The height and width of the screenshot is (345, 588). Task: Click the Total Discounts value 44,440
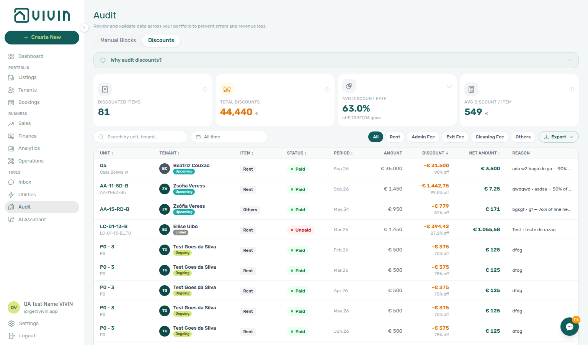[236, 112]
